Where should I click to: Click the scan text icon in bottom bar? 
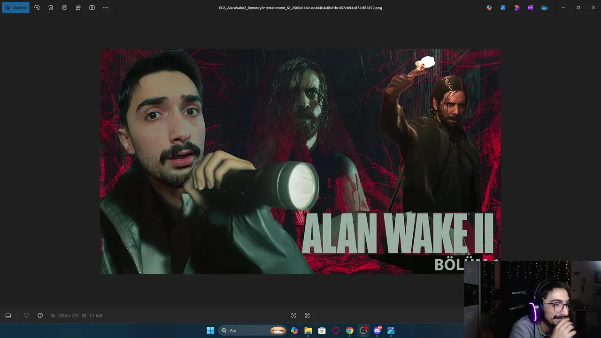click(308, 315)
